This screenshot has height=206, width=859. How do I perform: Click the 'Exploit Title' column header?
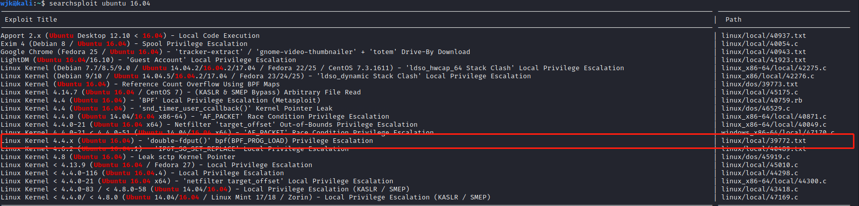(x=31, y=20)
